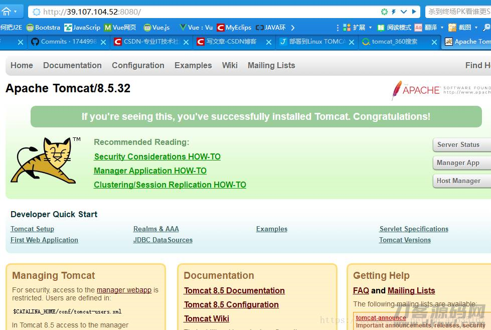Viewport: 491px width, 330px height.
Task: Open Security Considerations HOW-TO link
Action: pyautogui.click(x=157, y=156)
